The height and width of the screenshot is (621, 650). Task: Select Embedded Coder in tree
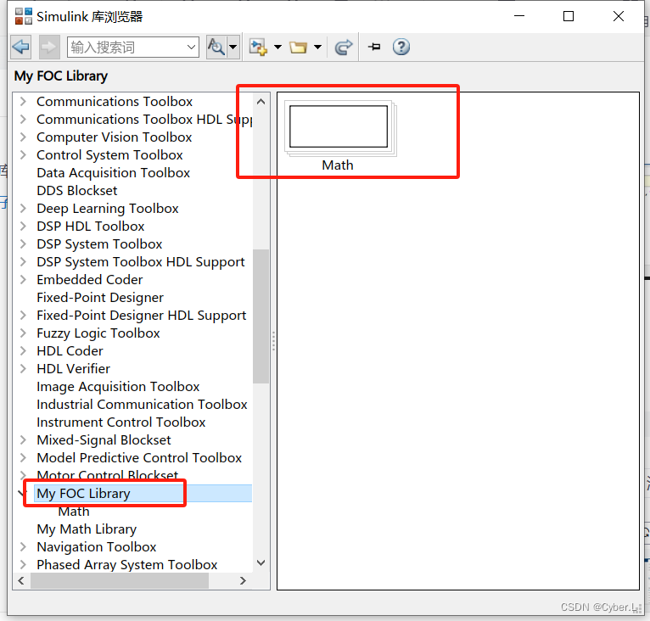point(90,279)
